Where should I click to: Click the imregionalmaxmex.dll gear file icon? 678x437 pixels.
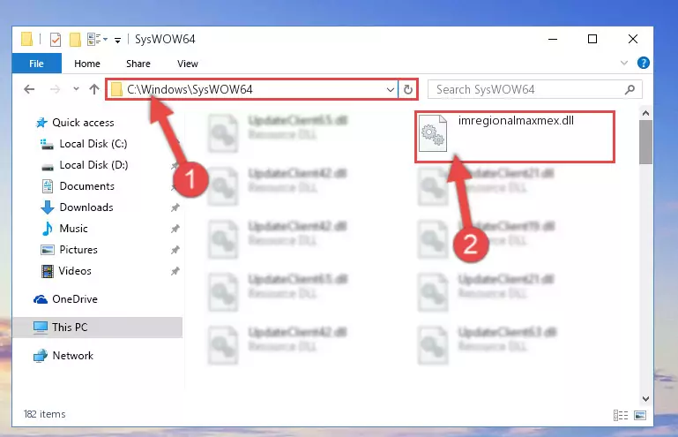tap(433, 133)
